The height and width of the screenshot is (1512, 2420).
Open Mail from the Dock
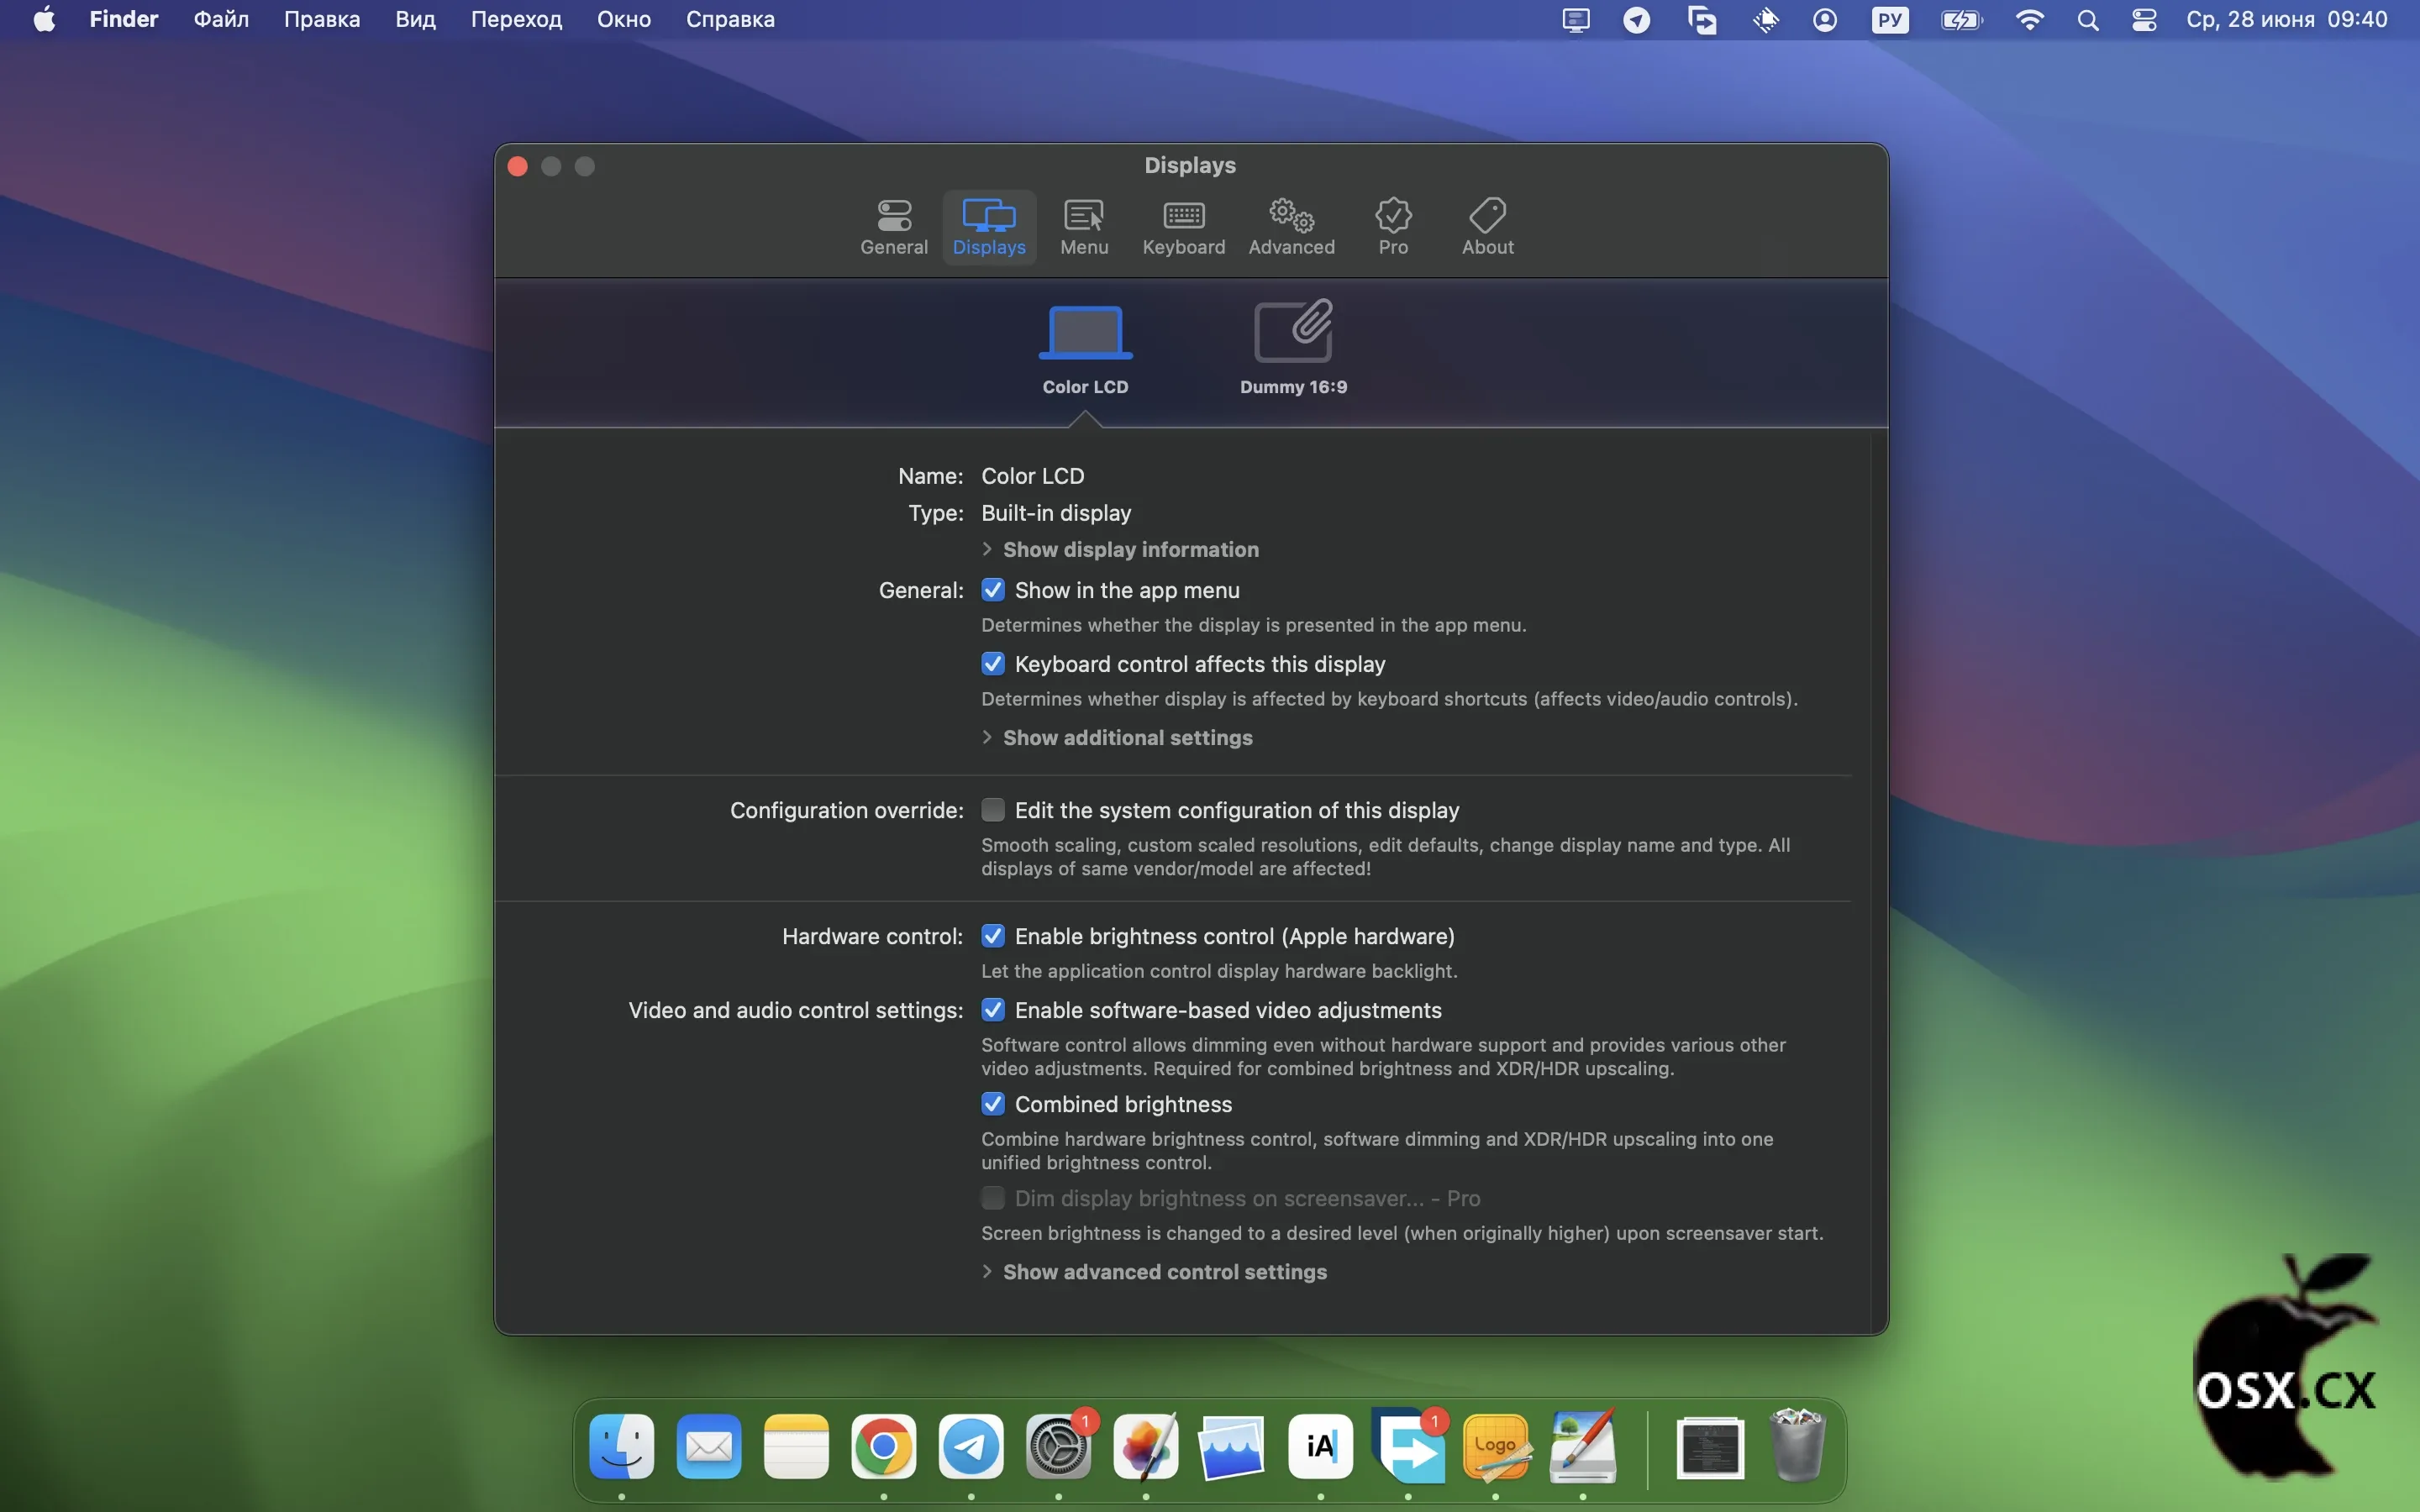[x=709, y=1446]
